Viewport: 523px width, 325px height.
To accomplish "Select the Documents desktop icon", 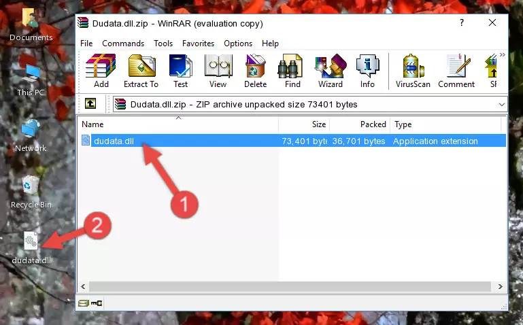I will pos(31,24).
